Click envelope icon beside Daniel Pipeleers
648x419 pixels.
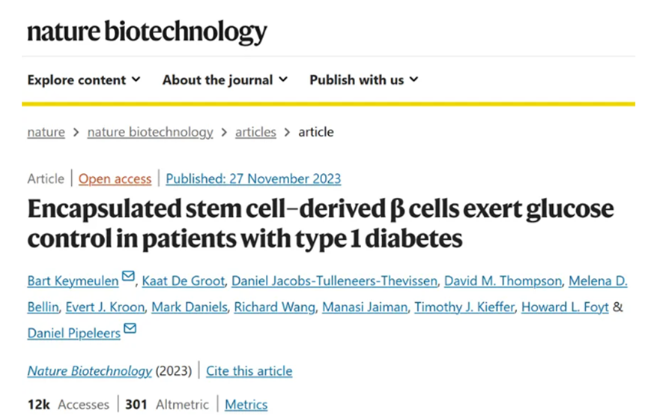(x=130, y=329)
